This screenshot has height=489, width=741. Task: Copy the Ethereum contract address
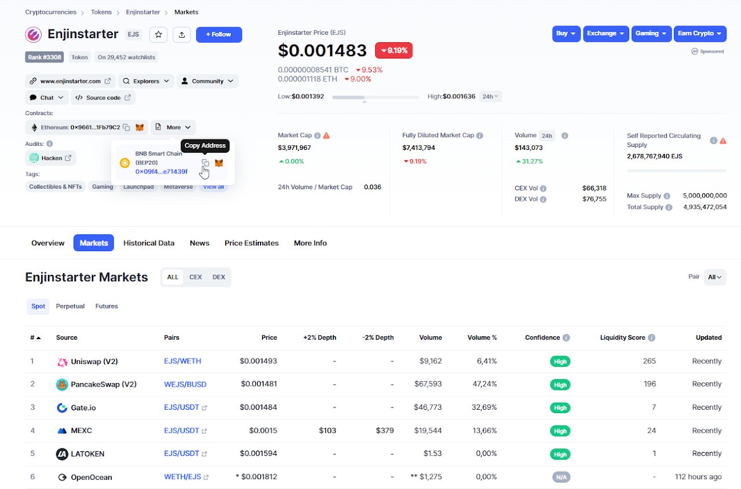pyautogui.click(x=127, y=127)
